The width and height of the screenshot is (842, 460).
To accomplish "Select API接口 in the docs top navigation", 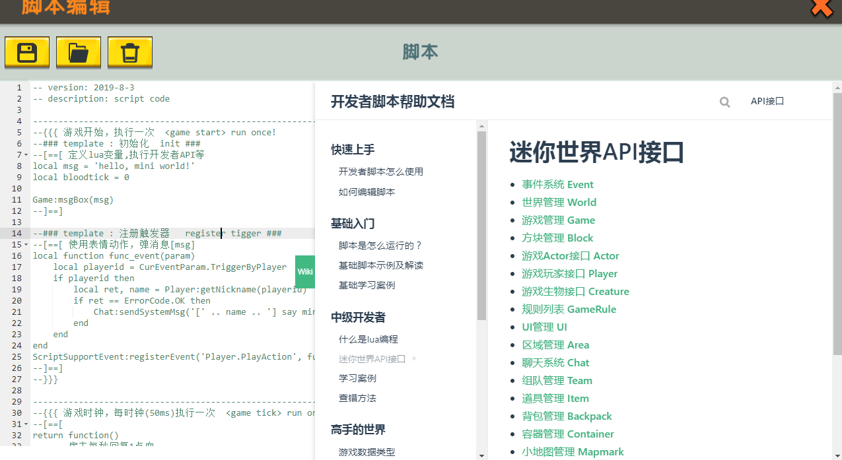I will click(x=767, y=101).
